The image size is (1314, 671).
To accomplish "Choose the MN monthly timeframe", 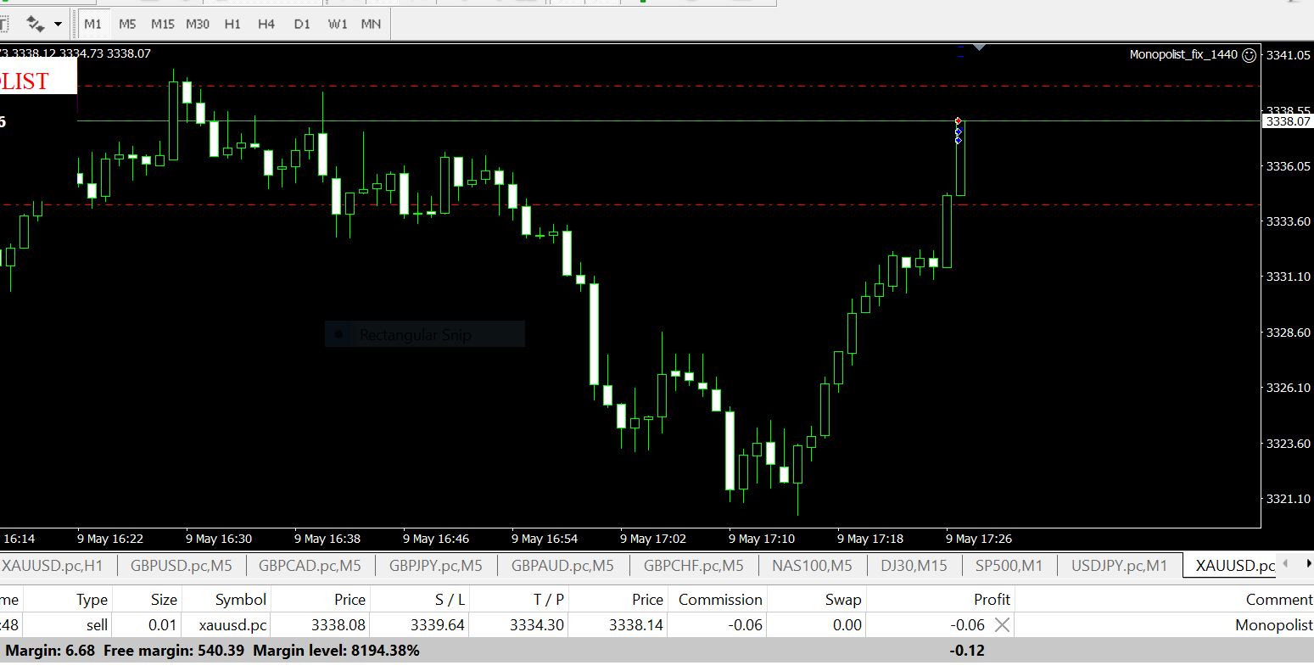I will (371, 24).
